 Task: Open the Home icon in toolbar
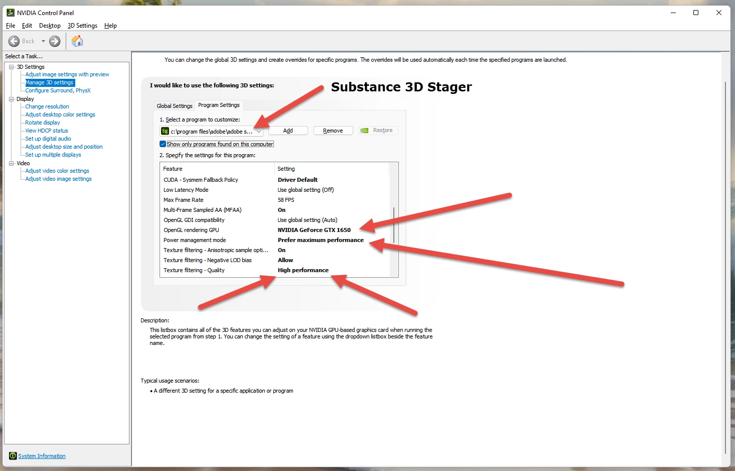[x=77, y=41]
